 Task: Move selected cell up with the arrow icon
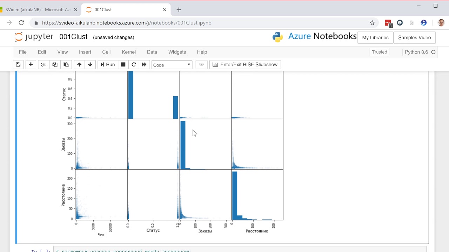79,65
